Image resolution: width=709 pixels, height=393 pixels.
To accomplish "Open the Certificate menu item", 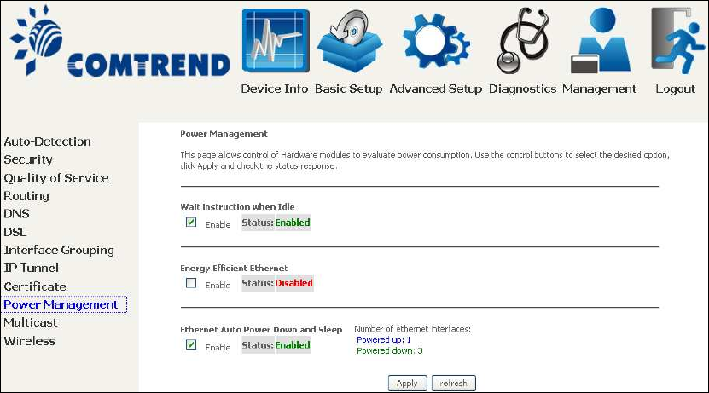I will [35, 286].
